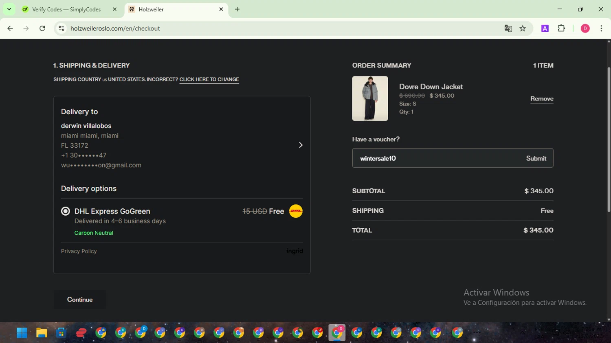Bookmark this page with the star icon

[523, 28]
